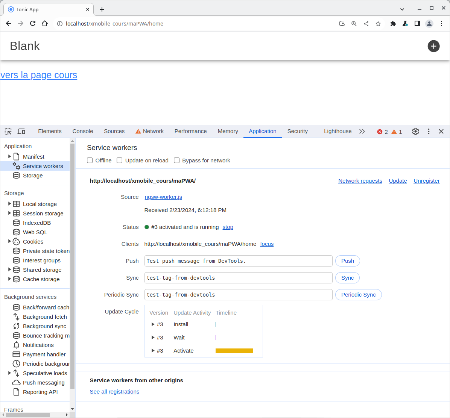The width and height of the screenshot is (450, 418).
Task: Tick the Bypass for network checkbox
Action: 176,161
